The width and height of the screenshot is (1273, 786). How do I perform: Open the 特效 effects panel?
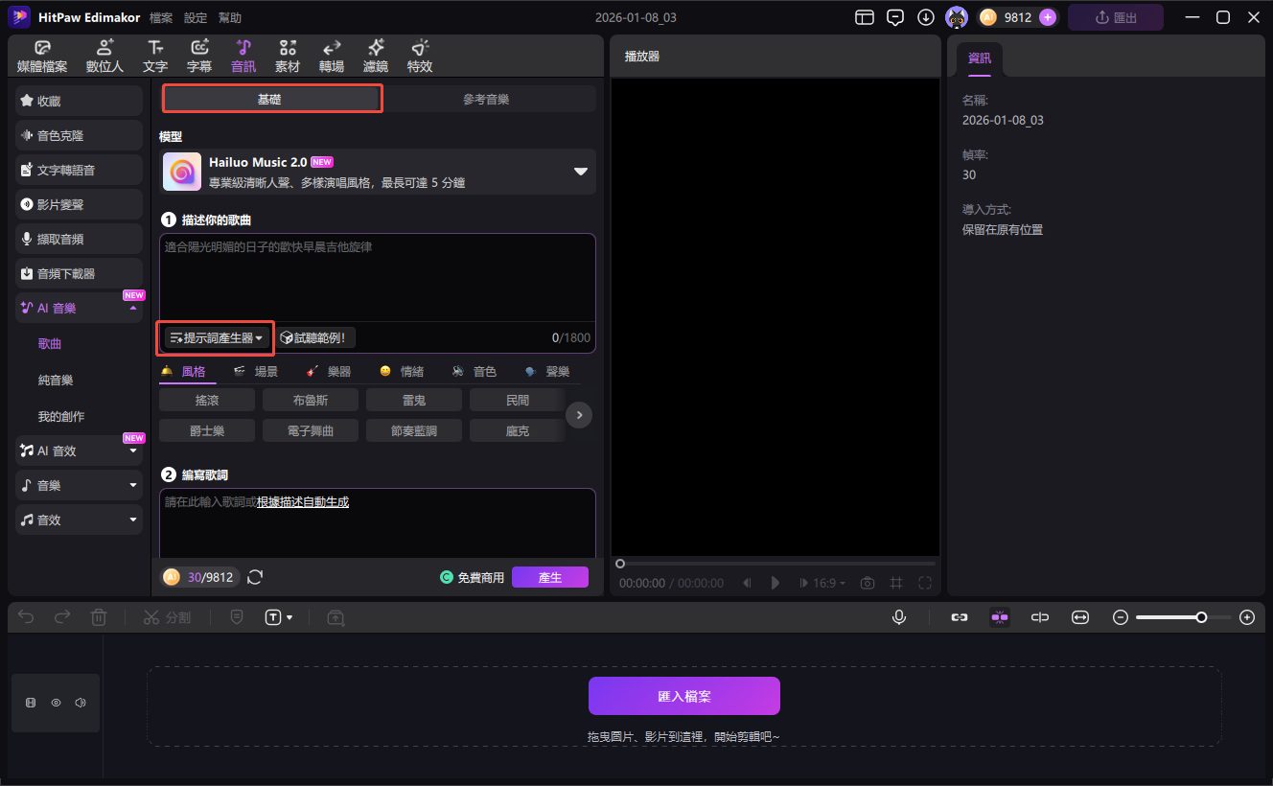(419, 55)
